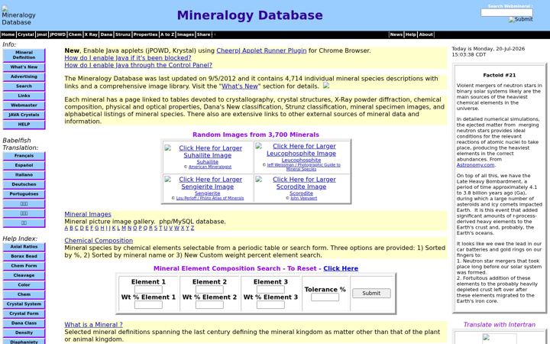Follow the CheerpJ Applet Runner Plugin link

261,50
